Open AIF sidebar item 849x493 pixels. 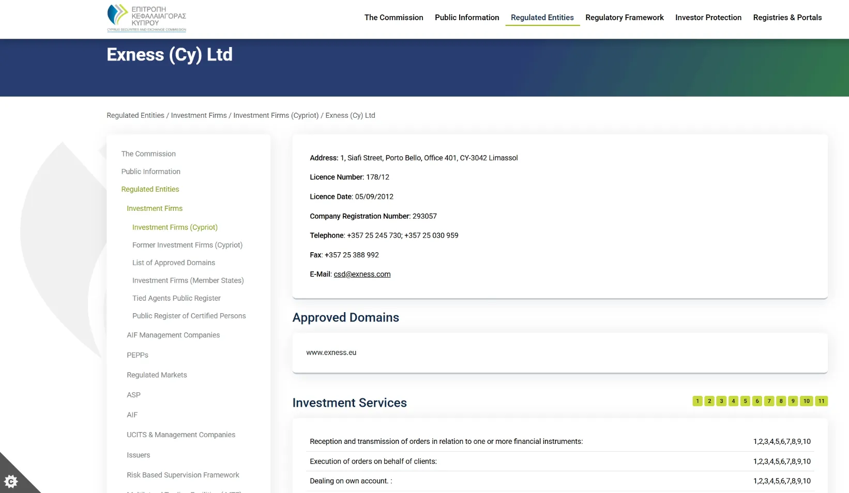pyautogui.click(x=132, y=415)
